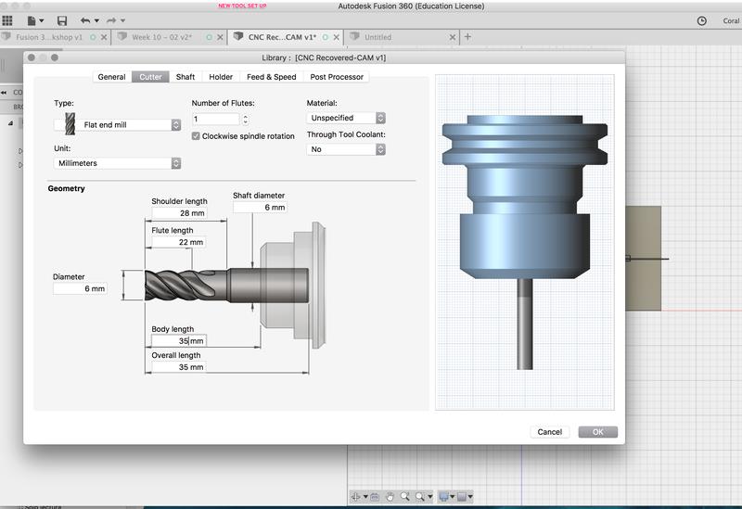Screen dimensions: 742x509
Task: Open the General tab in Library dialog
Action: point(111,77)
